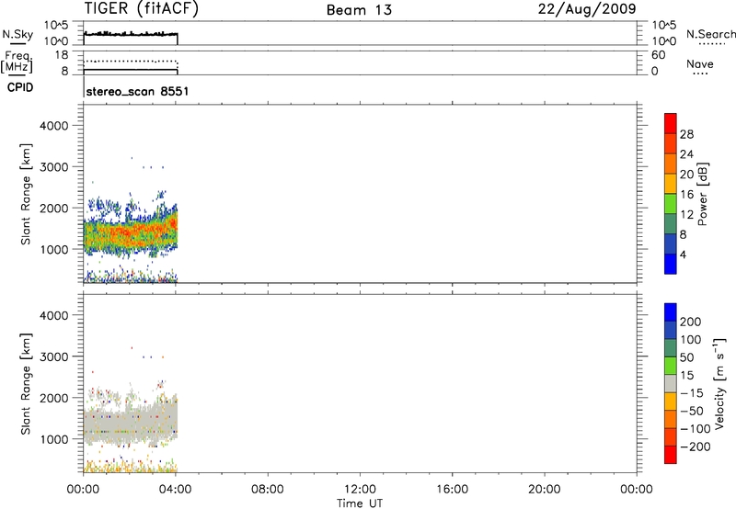The width and height of the screenshot is (736, 509).
Task: Click the 'CPID' row label
Action: pyautogui.click(x=20, y=87)
